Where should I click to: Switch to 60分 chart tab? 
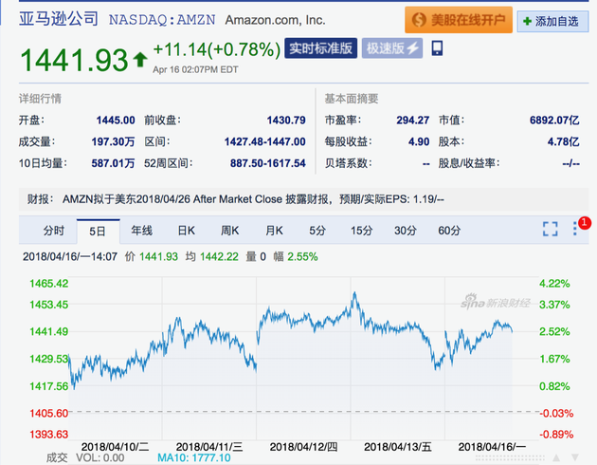tap(449, 231)
